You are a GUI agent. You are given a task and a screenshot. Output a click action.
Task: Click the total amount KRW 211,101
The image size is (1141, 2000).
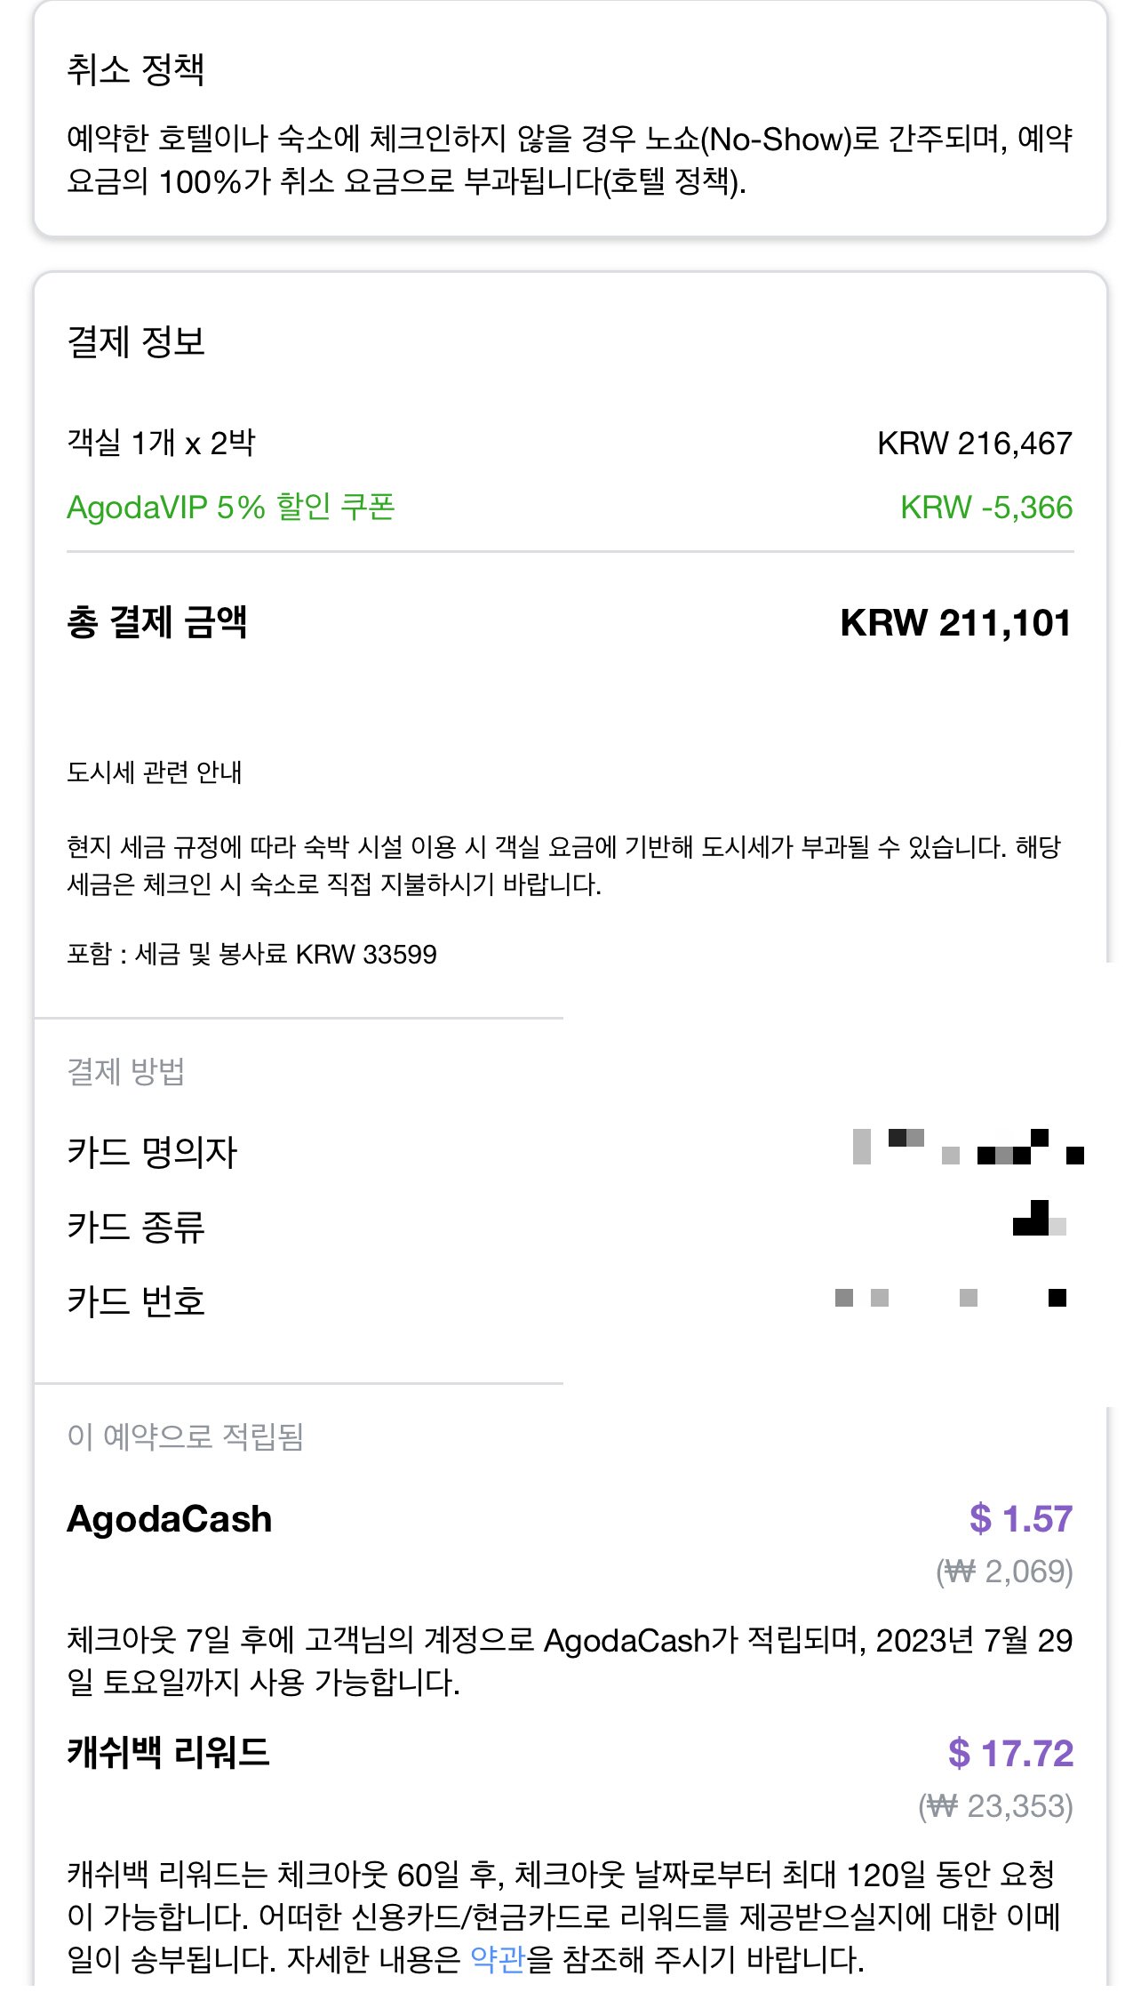[x=955, y=623]
